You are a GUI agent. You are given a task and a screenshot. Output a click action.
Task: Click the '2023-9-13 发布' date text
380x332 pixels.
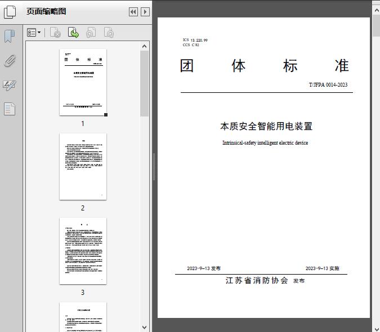click(204, 268)
